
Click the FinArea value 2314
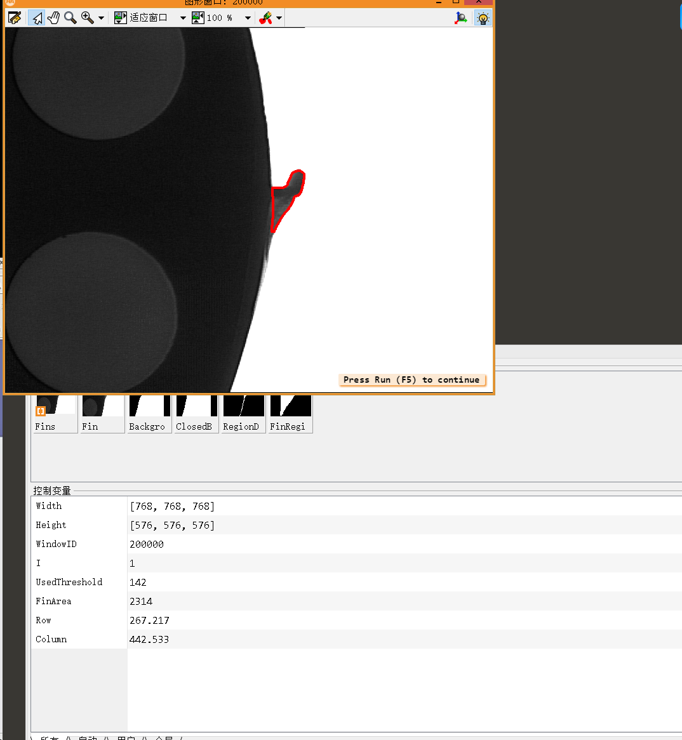tap(141, 601)
